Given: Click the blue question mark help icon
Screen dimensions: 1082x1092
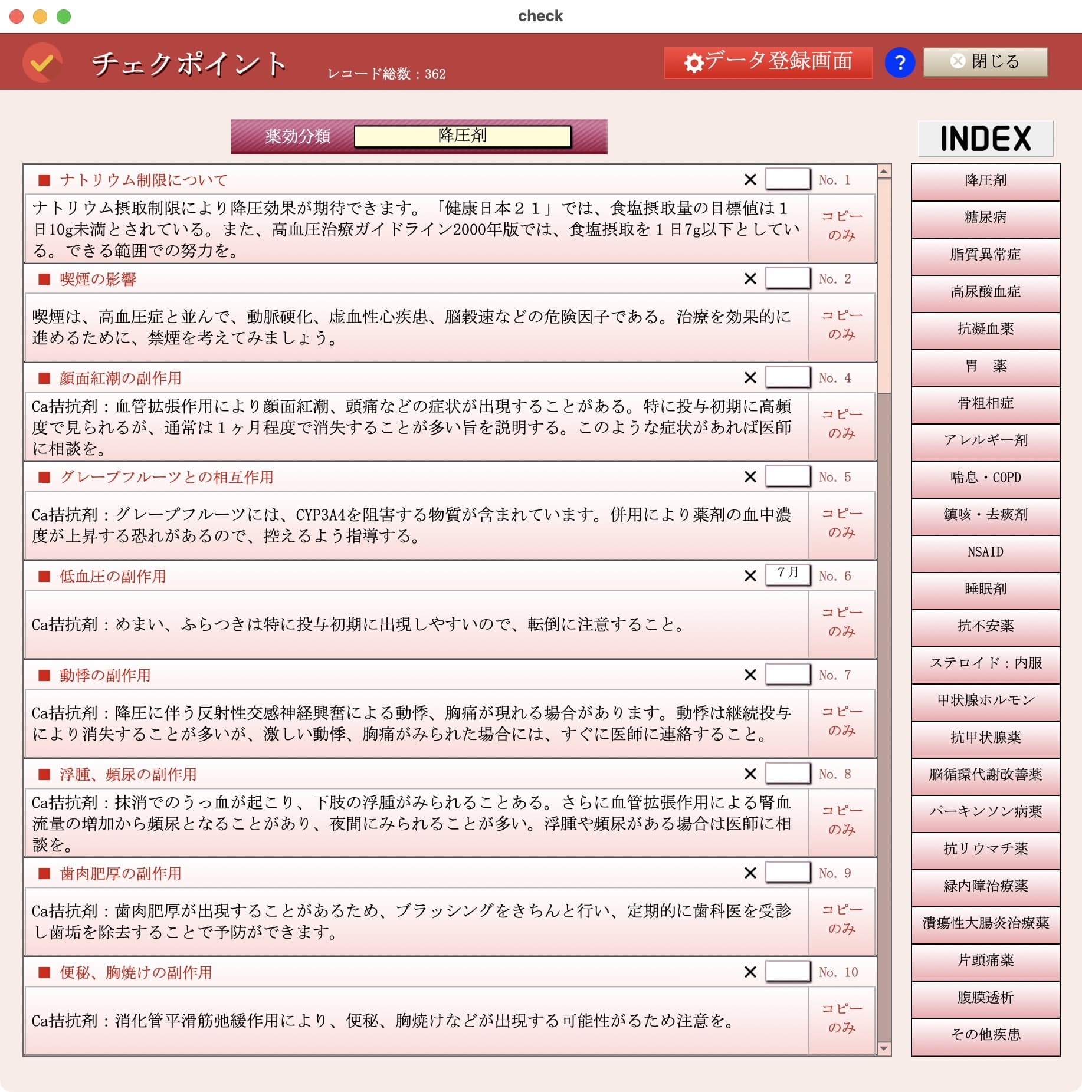Looking at the screenshot, I should coord(899,63).
